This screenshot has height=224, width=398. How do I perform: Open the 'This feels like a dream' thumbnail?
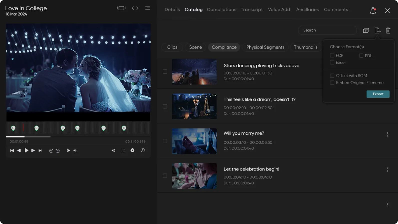(194, 106)
